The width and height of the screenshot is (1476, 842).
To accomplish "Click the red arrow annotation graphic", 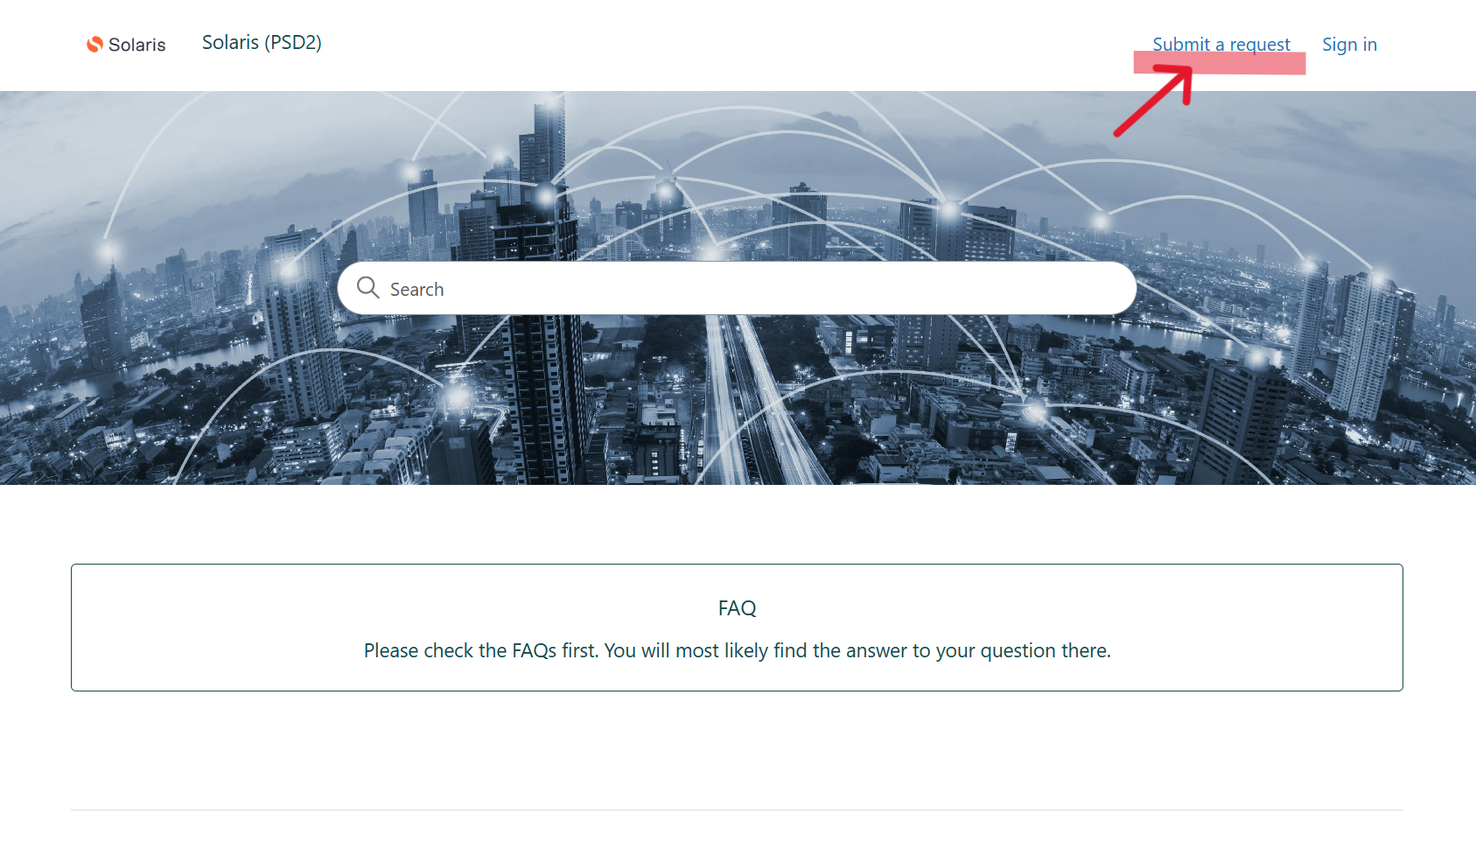I will [x=1155, y=101].
